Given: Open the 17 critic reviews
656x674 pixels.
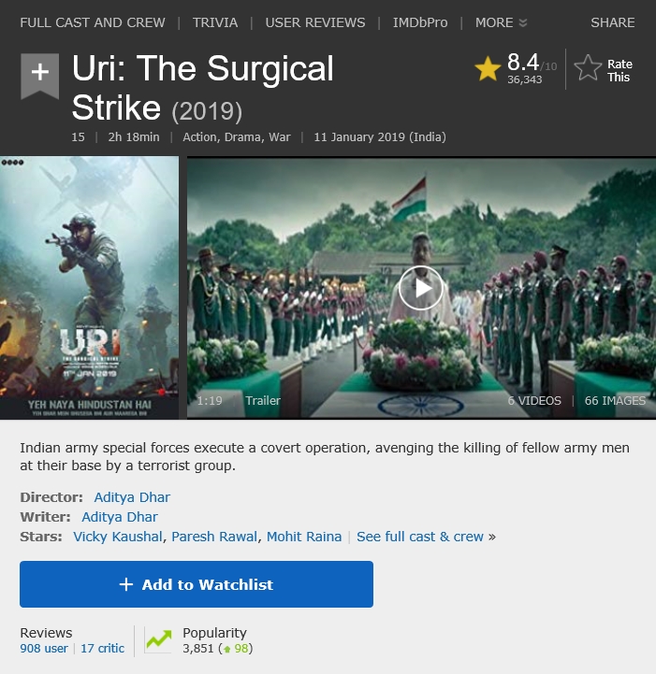Looking at the screenshot, I should point(102,648).
